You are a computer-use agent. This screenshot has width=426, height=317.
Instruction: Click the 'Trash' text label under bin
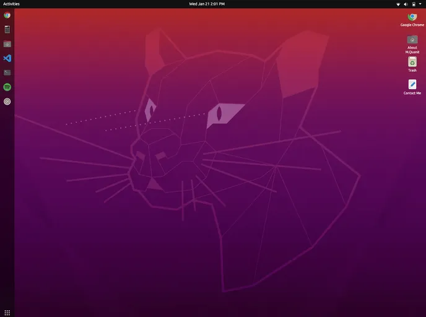click(x=412, y=71)
